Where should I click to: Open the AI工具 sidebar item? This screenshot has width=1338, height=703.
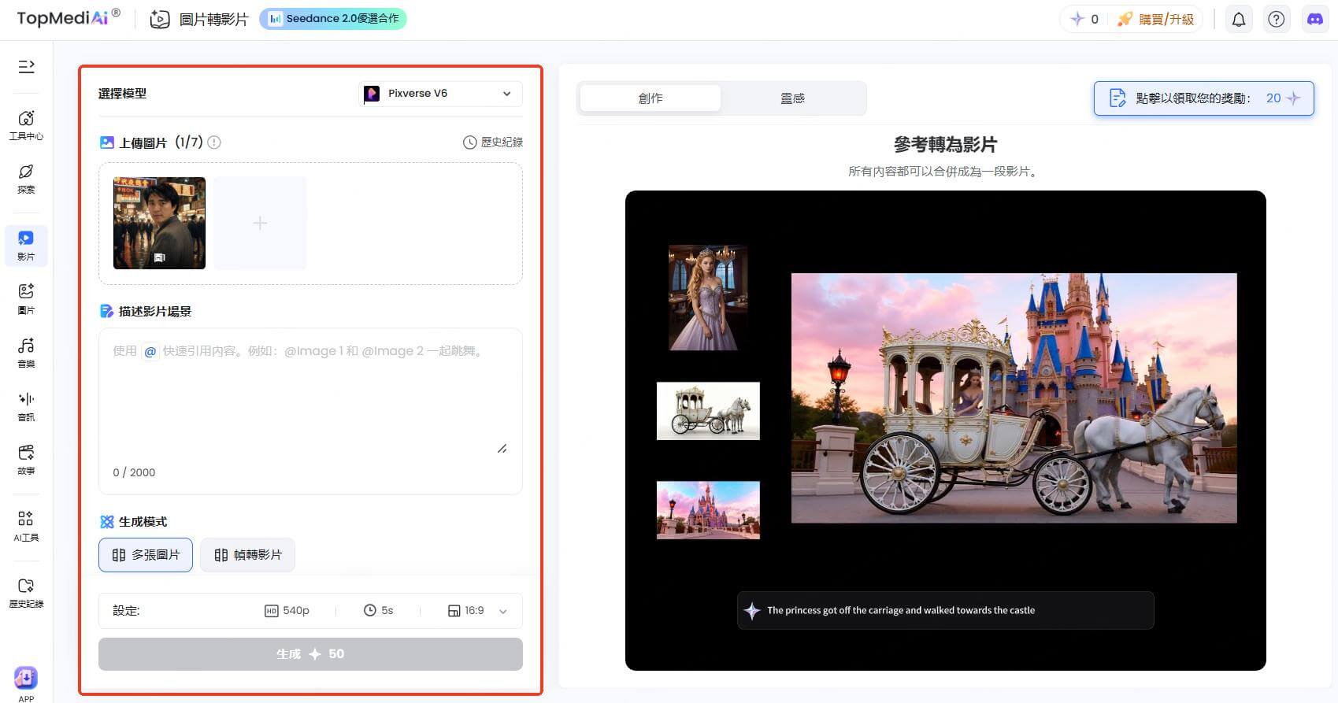[x=26, y=527]
